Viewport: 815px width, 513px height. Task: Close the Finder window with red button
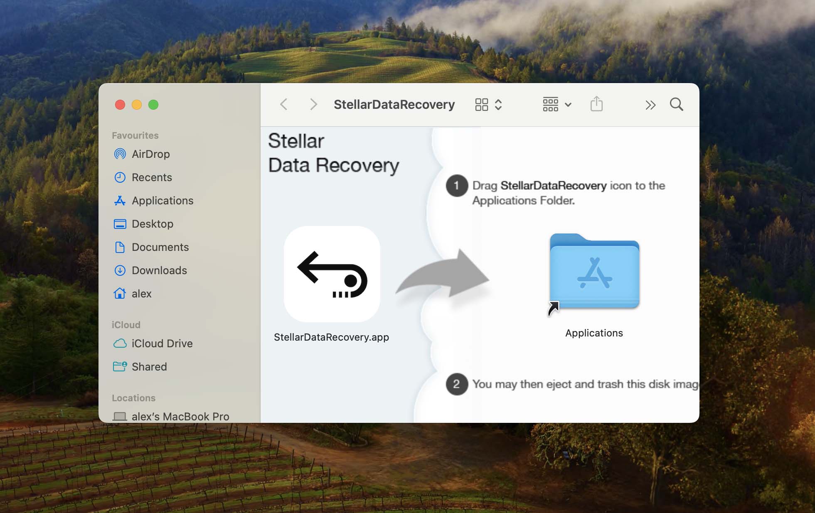(120, 105)
